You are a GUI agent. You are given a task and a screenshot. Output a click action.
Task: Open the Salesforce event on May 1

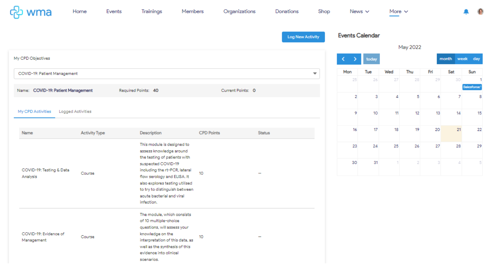[472, 87]
